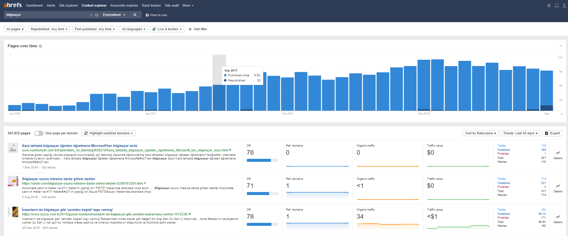
Task: Open the Live & broken dropdown
Action: (167, 29)
